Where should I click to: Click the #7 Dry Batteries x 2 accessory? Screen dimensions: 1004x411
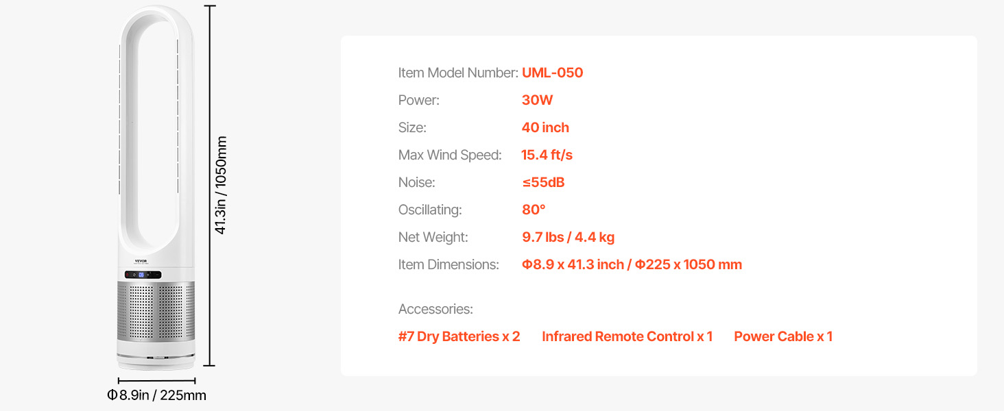[x=459, y=336]
